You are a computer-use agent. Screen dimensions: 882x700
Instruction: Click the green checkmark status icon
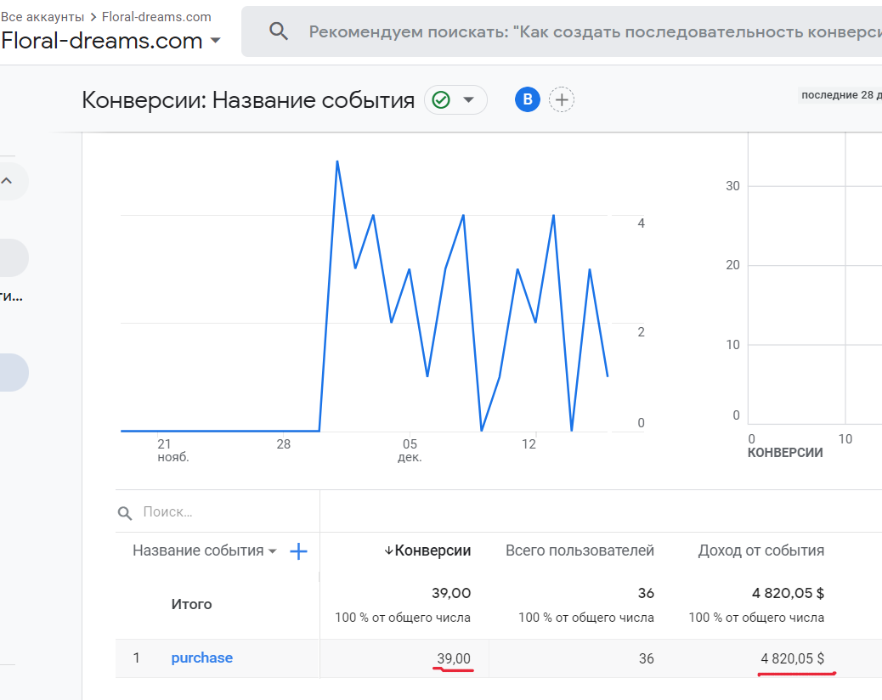click(x=441, y=100)
